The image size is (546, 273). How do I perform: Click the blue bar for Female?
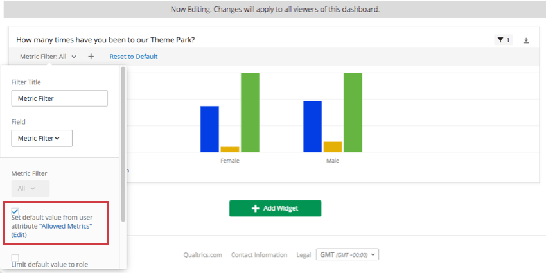tap(209, 128)
